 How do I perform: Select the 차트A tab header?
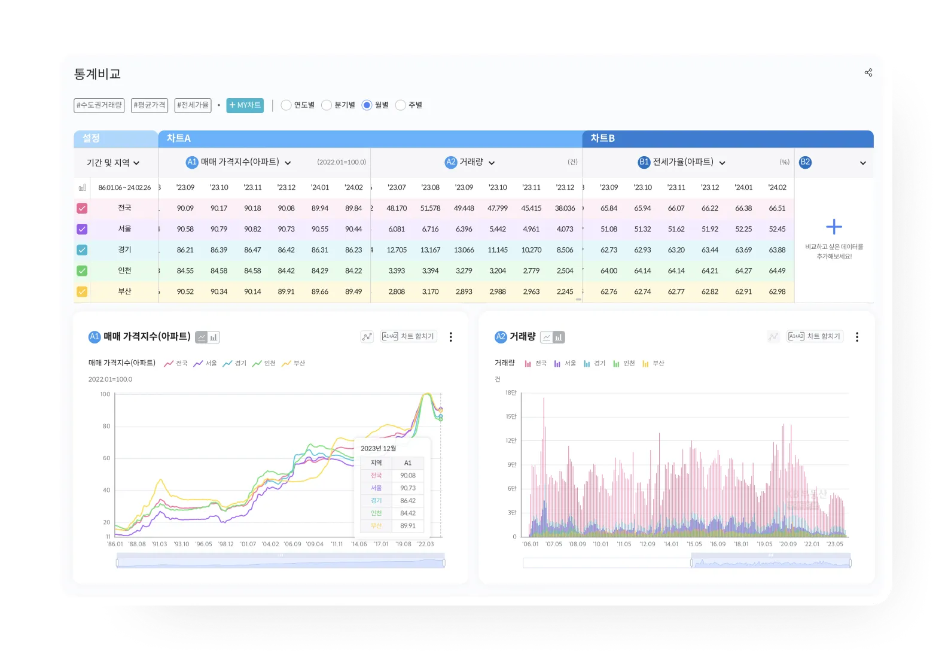[x=178, y=138]
